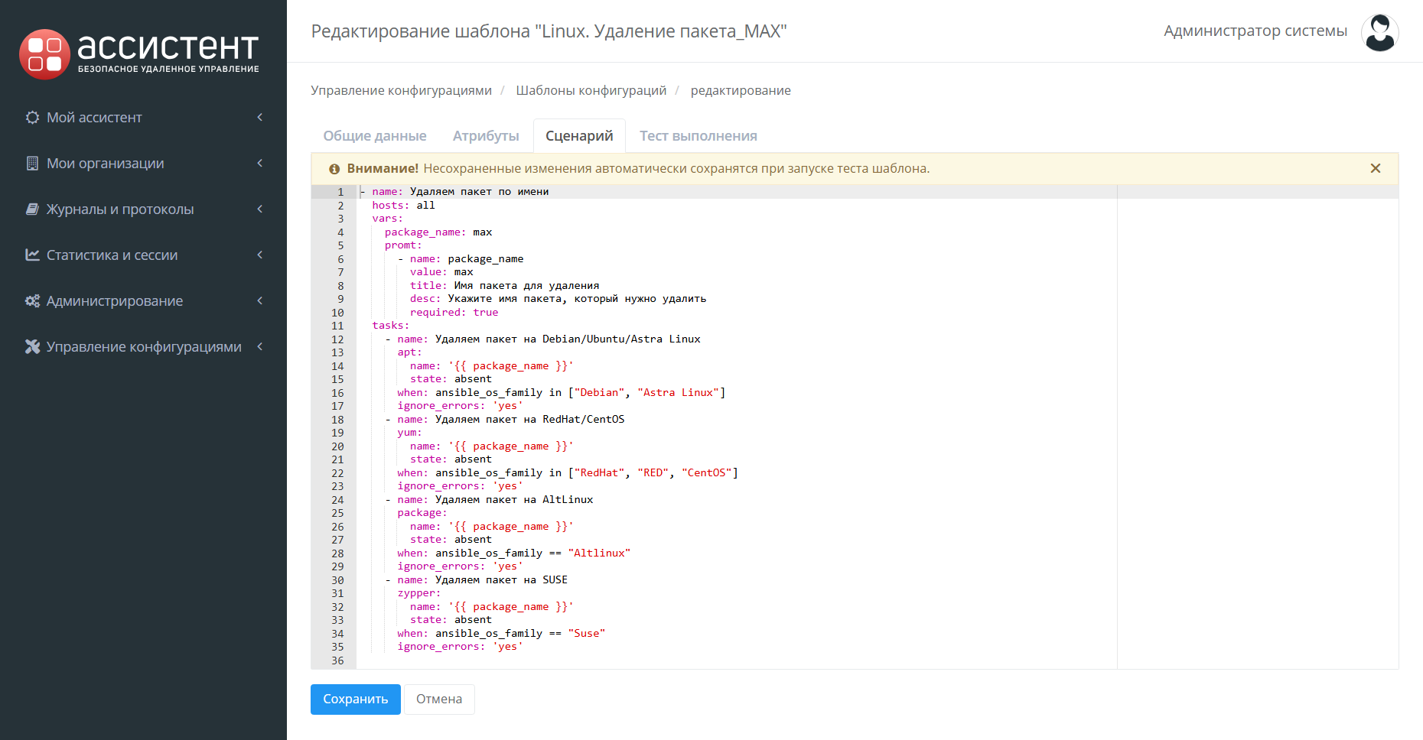
Task: Click the Ассистент logo icon
Action: pos(44,54)
